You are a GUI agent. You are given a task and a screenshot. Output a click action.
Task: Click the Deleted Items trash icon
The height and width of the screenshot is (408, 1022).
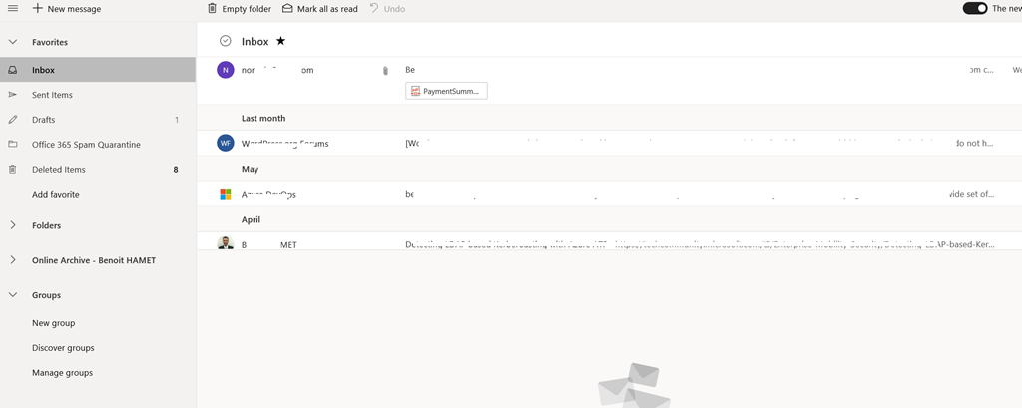coord(12,169)
